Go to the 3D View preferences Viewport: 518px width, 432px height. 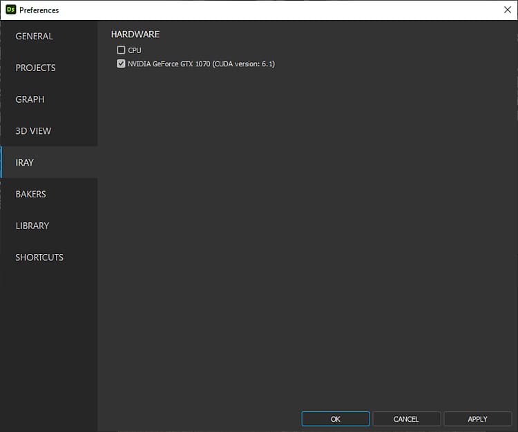coord(49,131)
